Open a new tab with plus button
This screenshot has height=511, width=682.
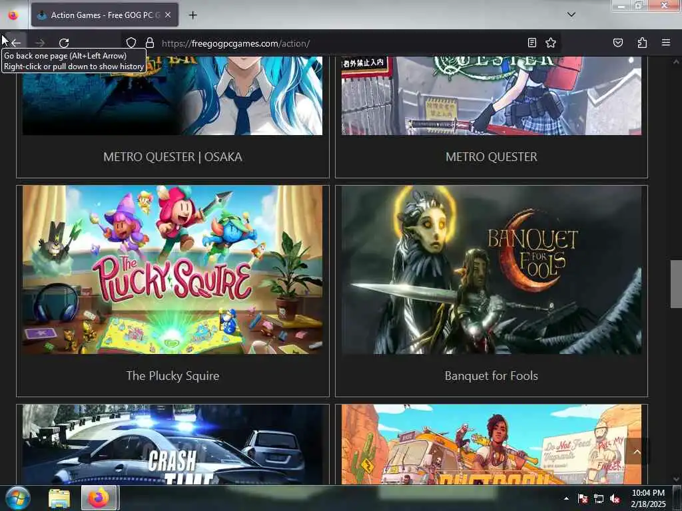(192, 15)
